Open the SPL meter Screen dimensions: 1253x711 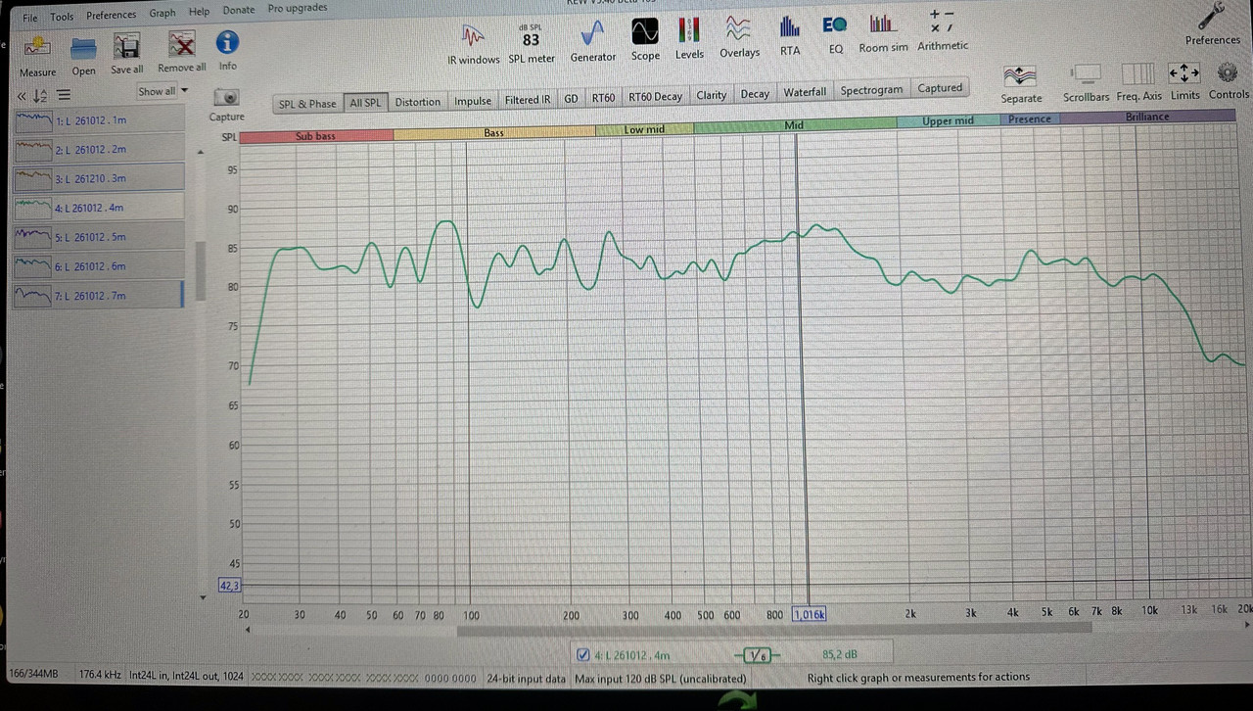(x=532, y=43)
